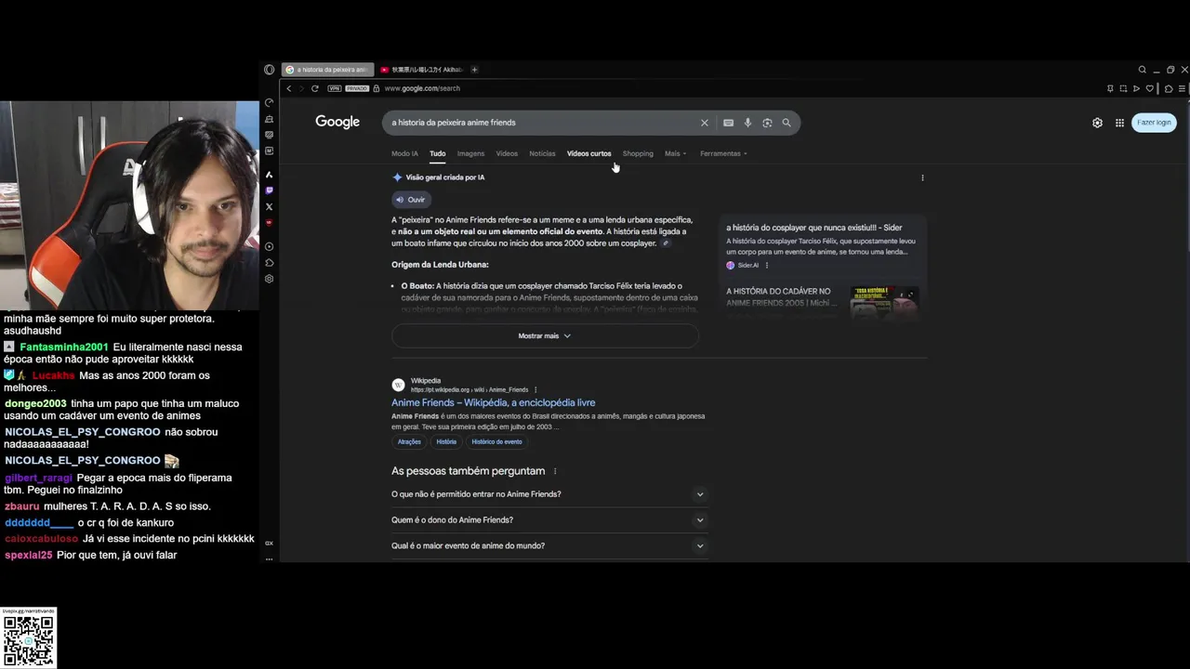Switch to Shopping tab
The width and height of the screenshot is (1190, 669).
pos(638,153)
